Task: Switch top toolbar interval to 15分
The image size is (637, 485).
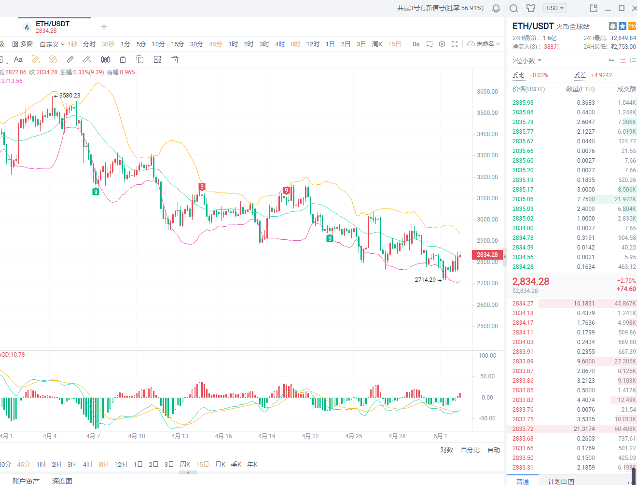Action: click(x=178, y=44)
